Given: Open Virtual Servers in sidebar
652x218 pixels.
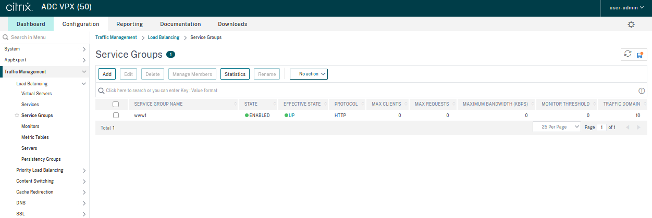Looking at the screenshot, I should (36, 94).
